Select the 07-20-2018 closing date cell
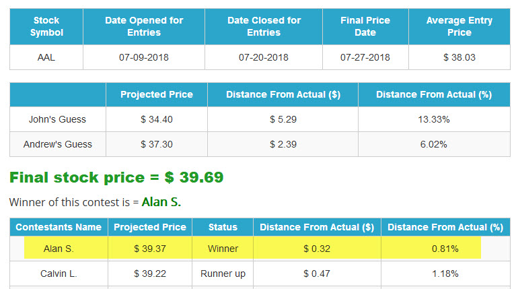The width and height of the screenshot is (516, 289). [x=264, y=57]
